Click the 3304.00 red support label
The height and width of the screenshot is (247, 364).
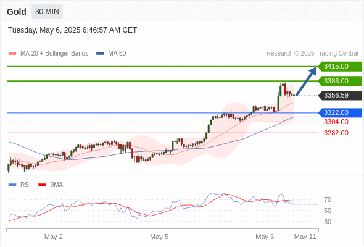pos(336,122)
